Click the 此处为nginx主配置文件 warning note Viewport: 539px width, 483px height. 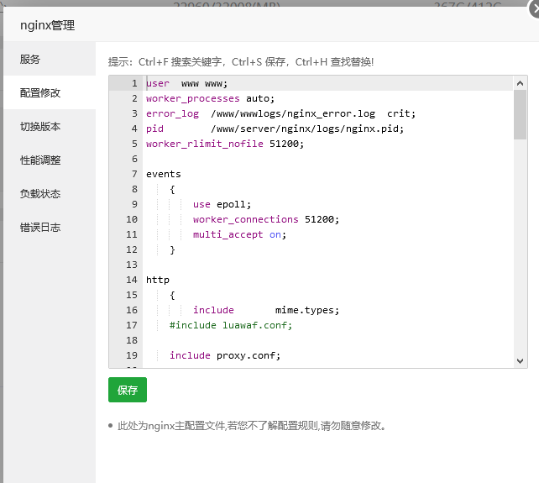[x=252, y=426]
